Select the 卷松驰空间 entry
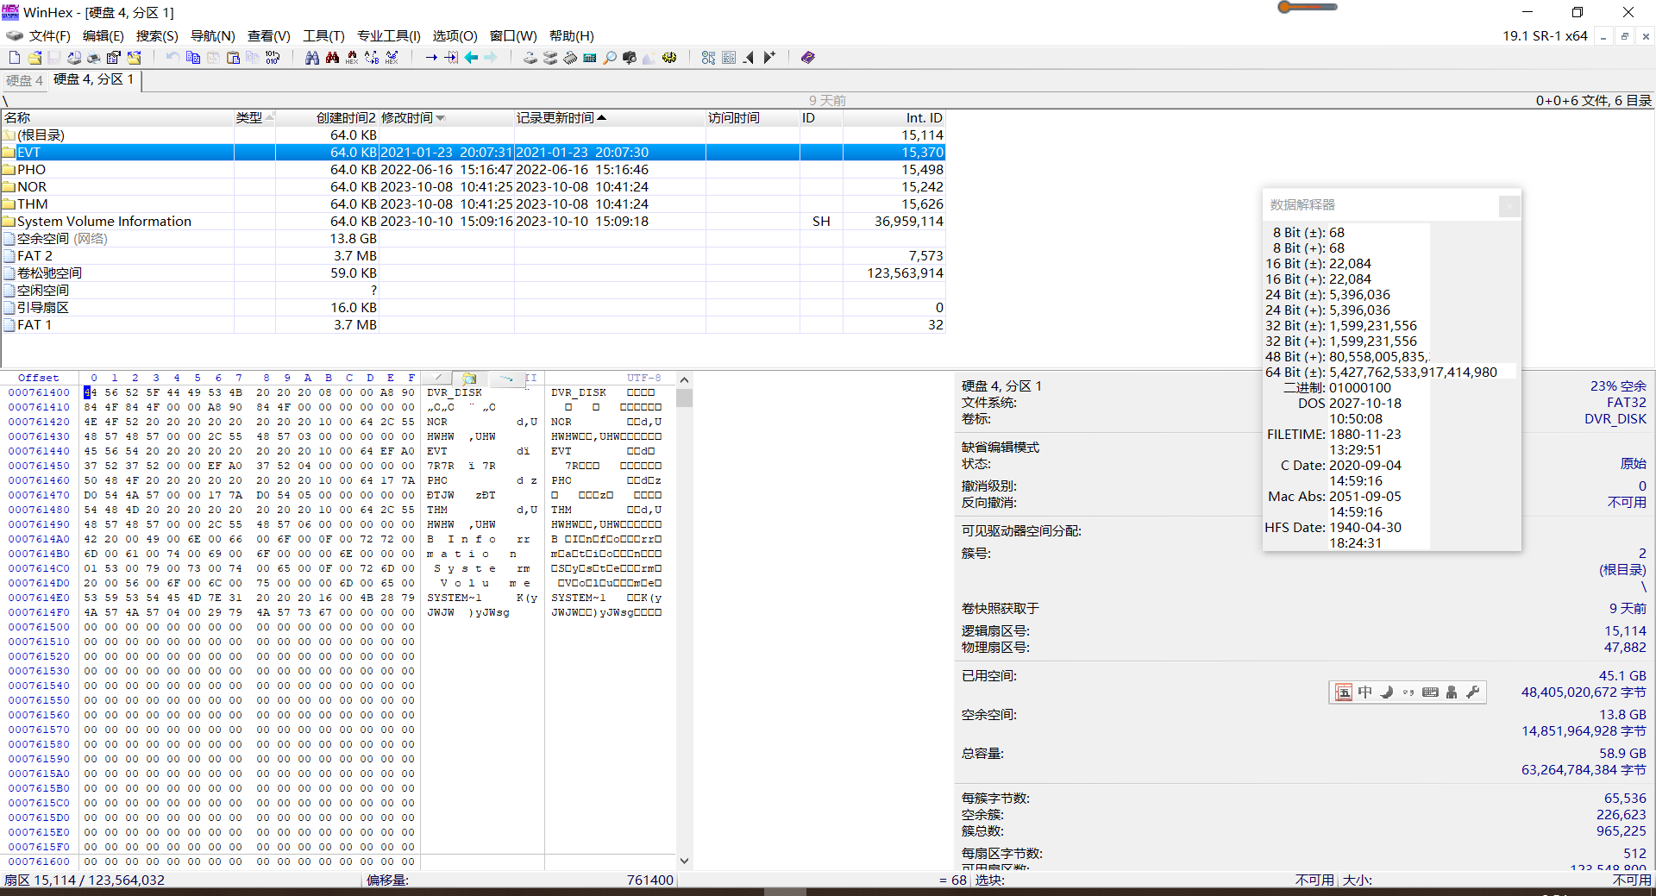Screen dimensions: 1656x896 coord(473,273)
